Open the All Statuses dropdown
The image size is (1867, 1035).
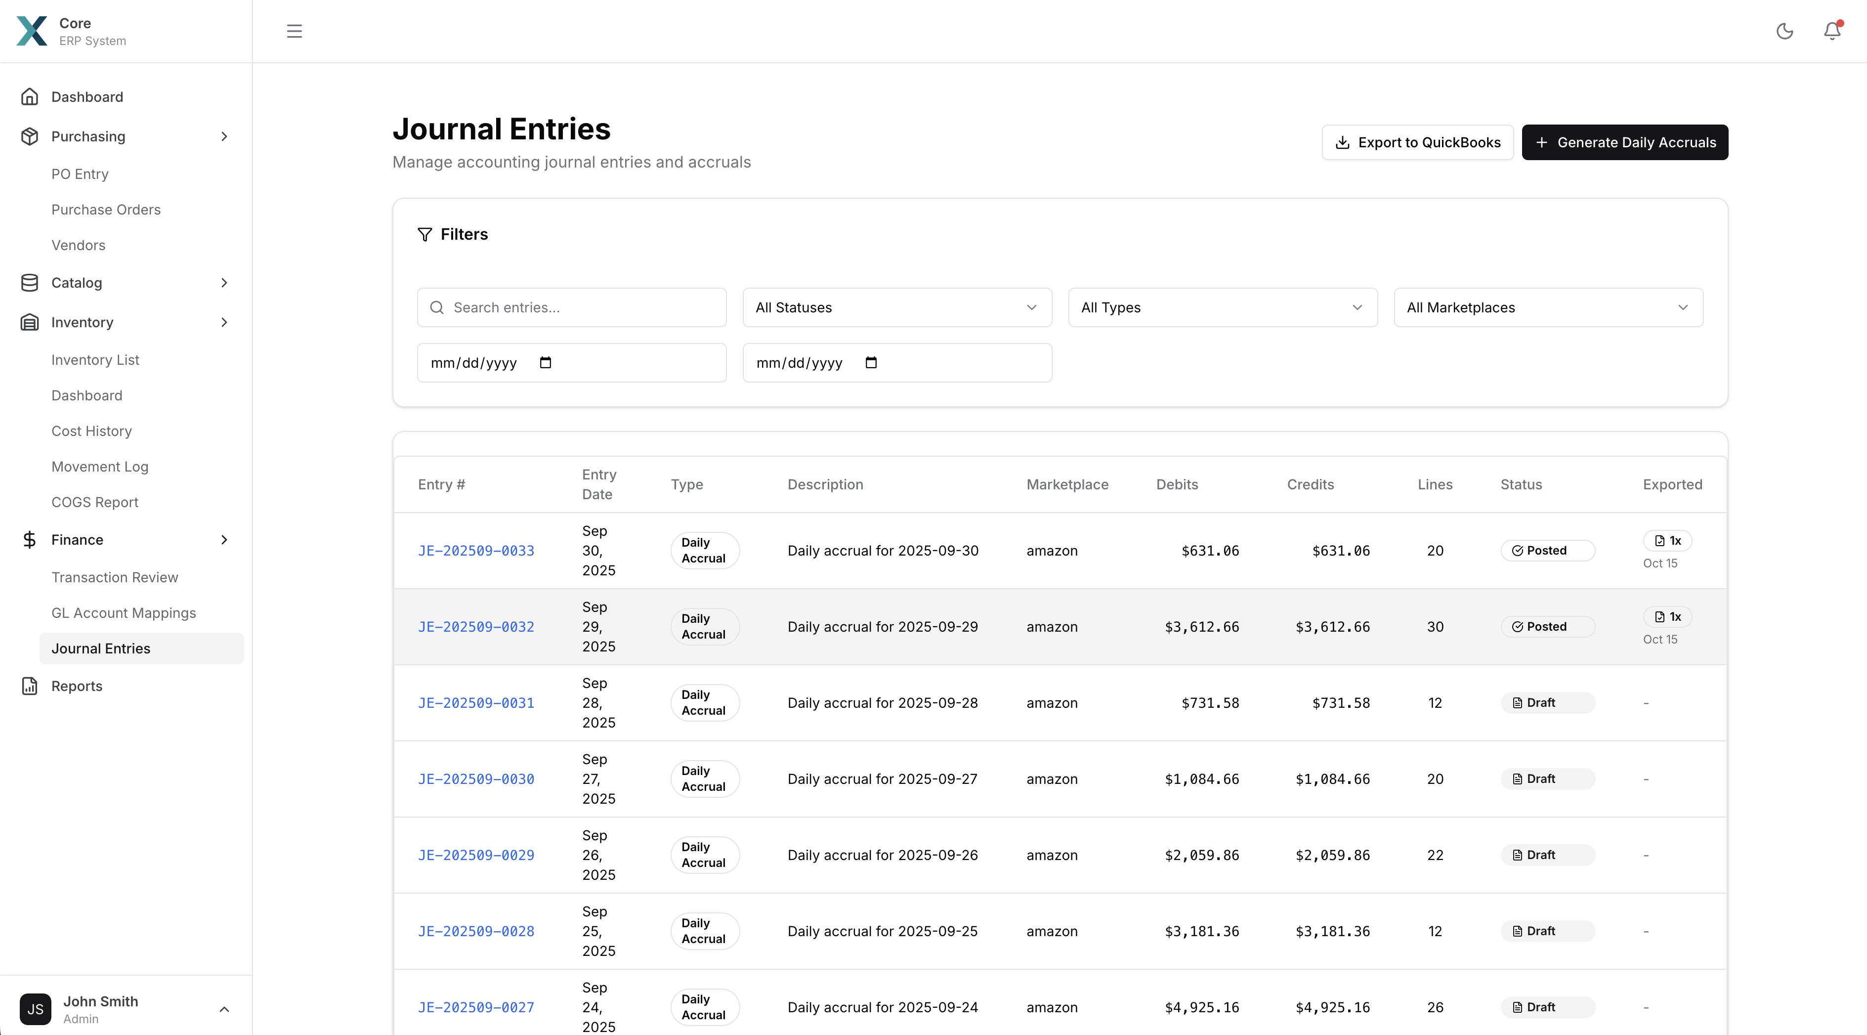point(896,307)
